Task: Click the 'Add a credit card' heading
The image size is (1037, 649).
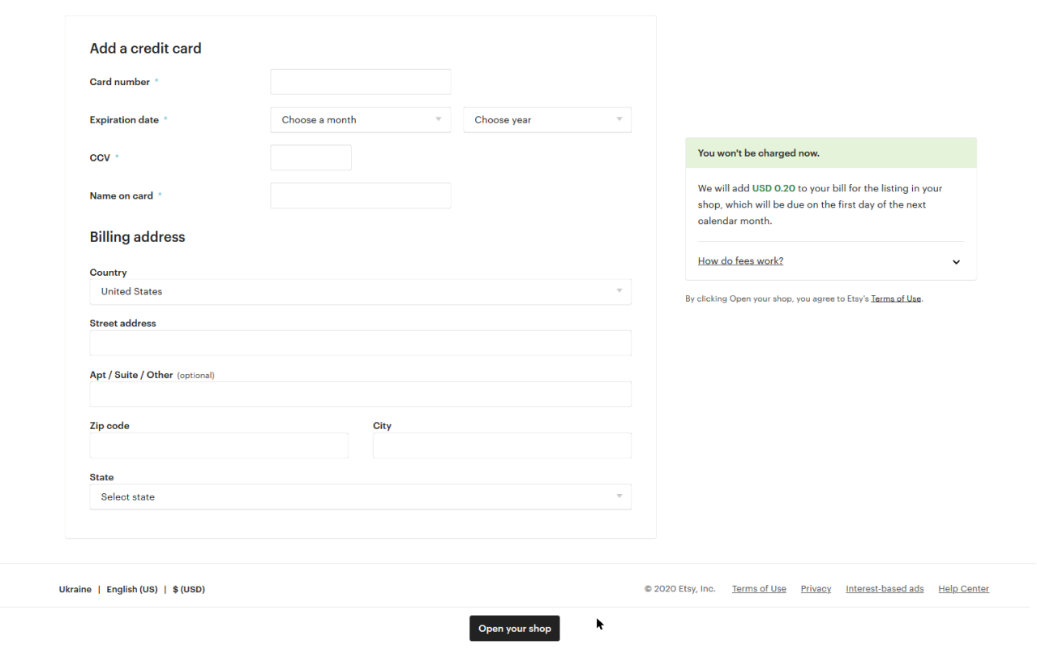Action: 146,49
